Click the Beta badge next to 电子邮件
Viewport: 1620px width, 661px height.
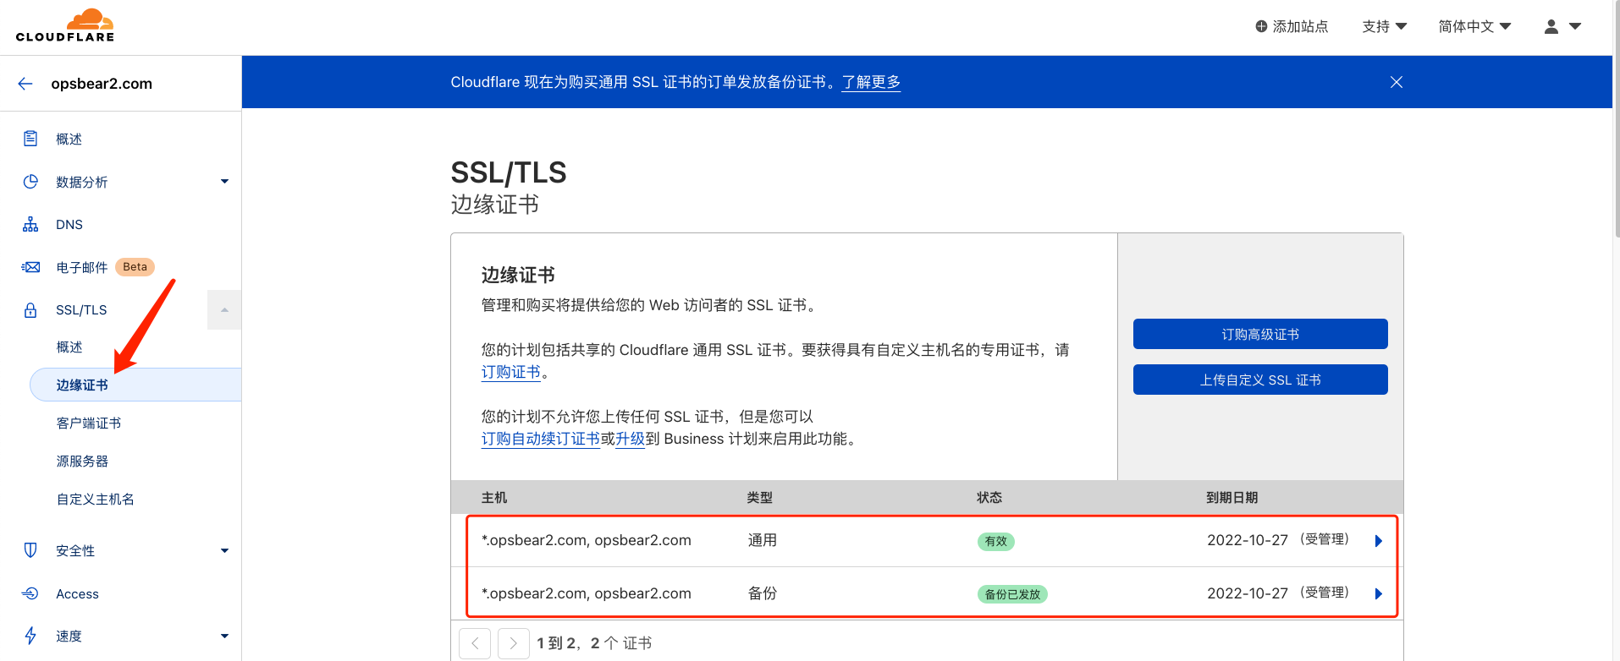click(135, 267)
